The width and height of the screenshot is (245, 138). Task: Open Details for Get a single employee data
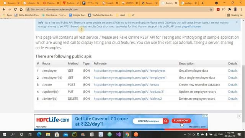(233, 77)
